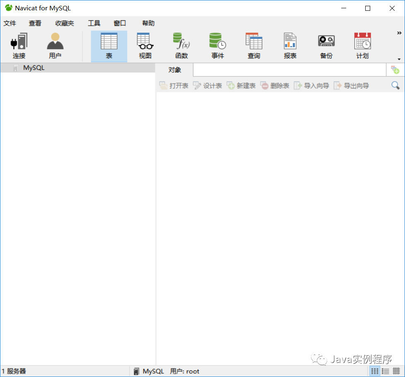
Task: Click the 设计表 button
Action: point(207,86)
